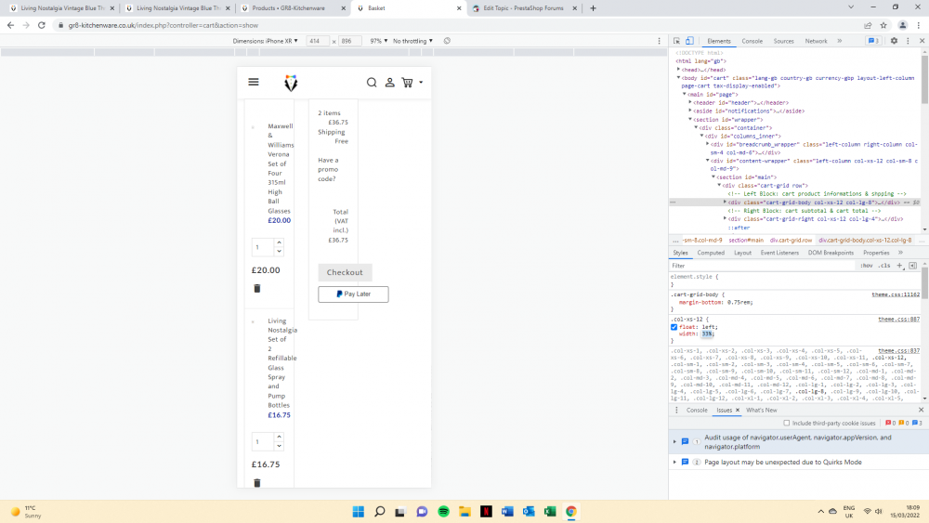Open the hamburger menu on the mobile page

pyautogui.click(x=254, y=82)
